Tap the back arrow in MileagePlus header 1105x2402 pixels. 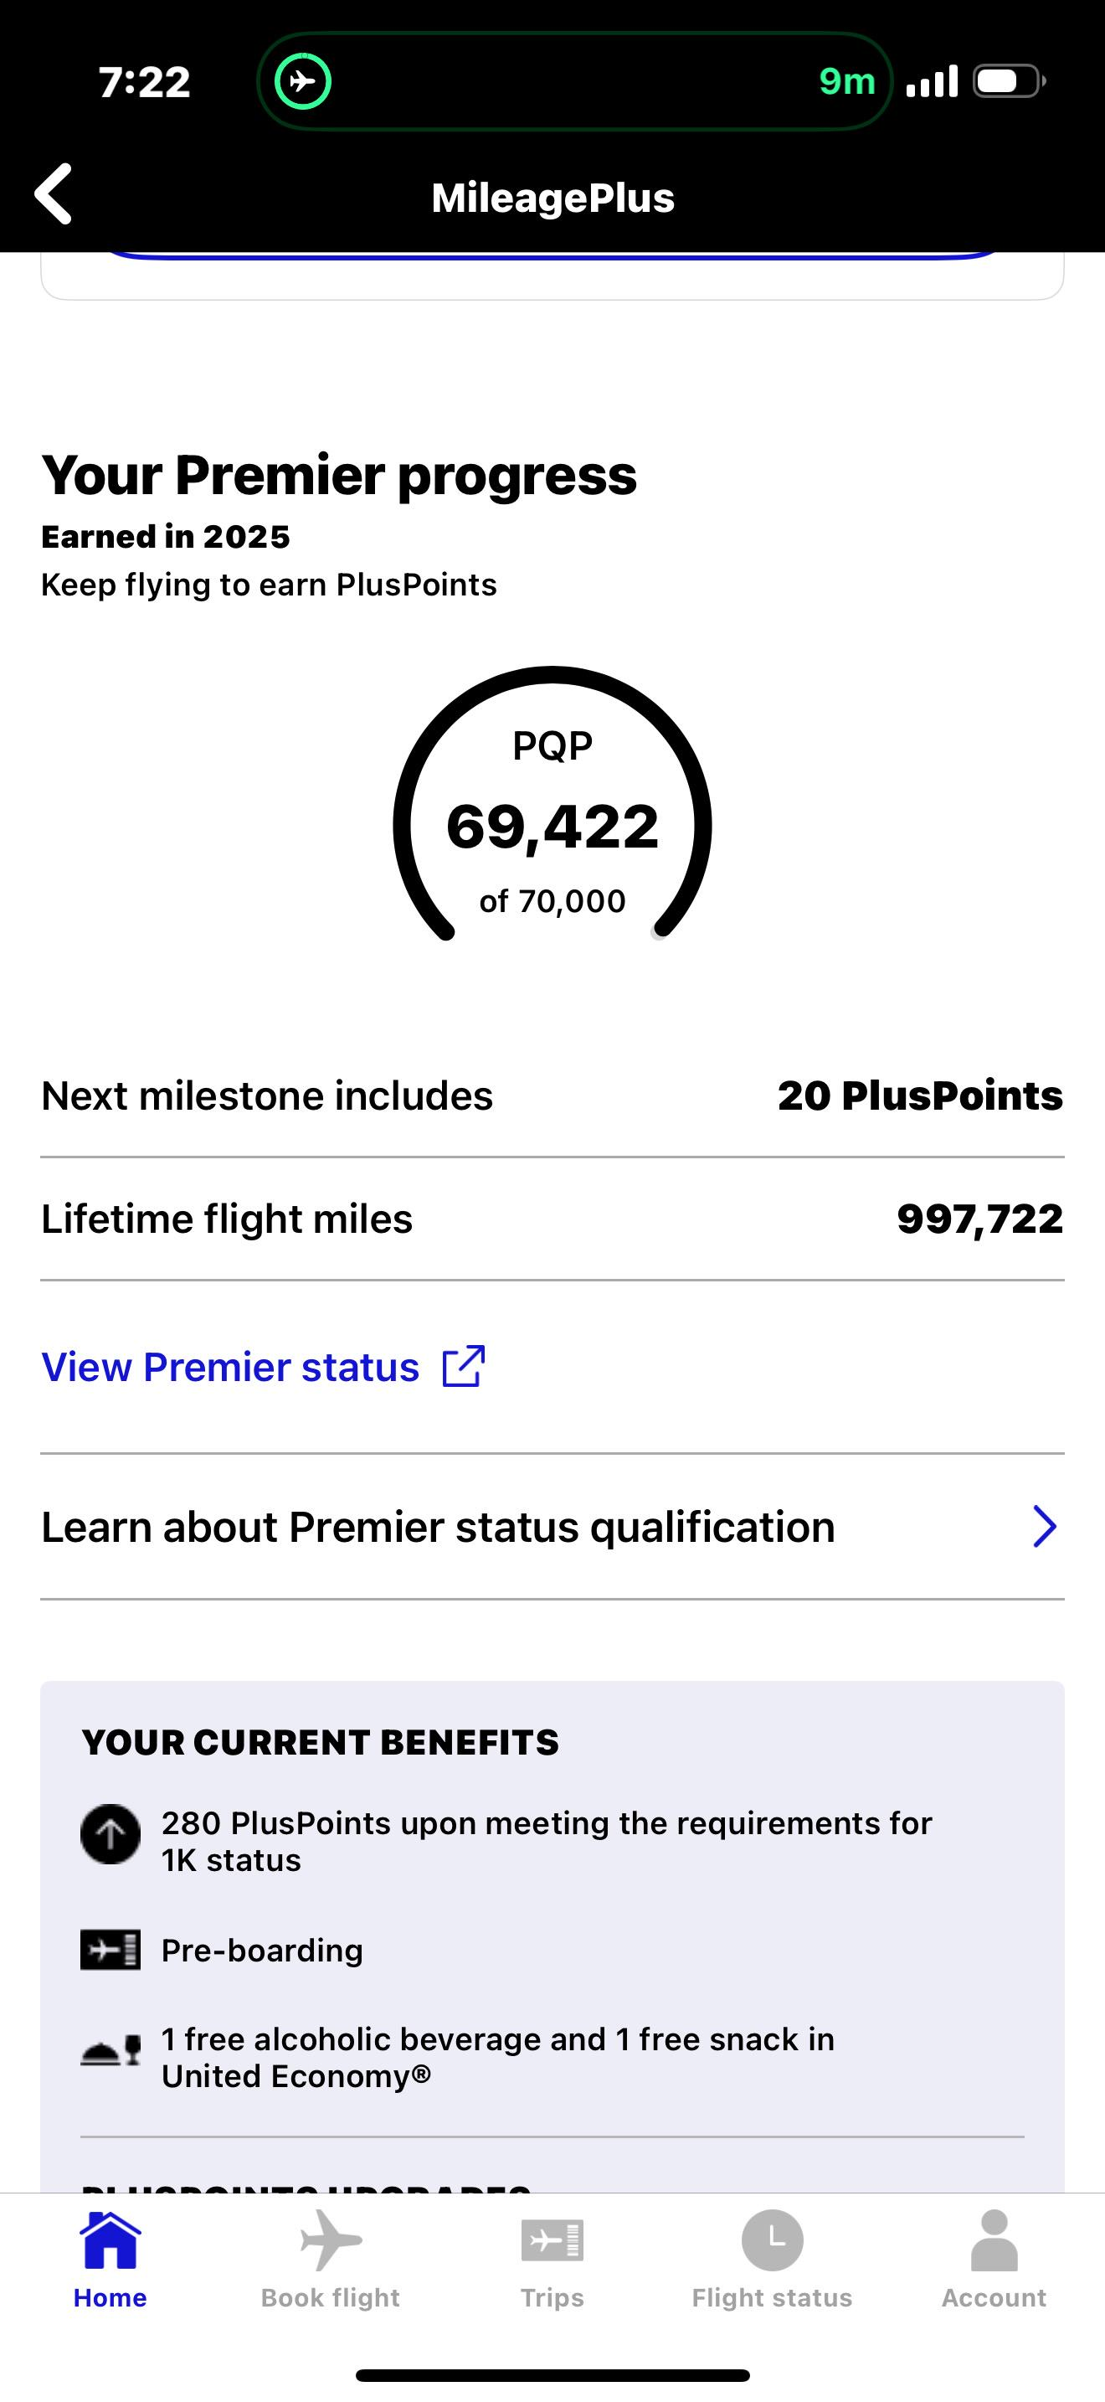pos(54,194)
